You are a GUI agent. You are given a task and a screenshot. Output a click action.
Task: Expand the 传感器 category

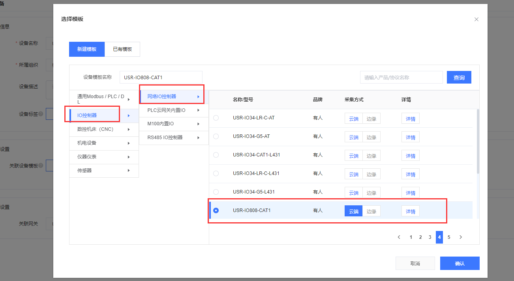pos(104,171)
